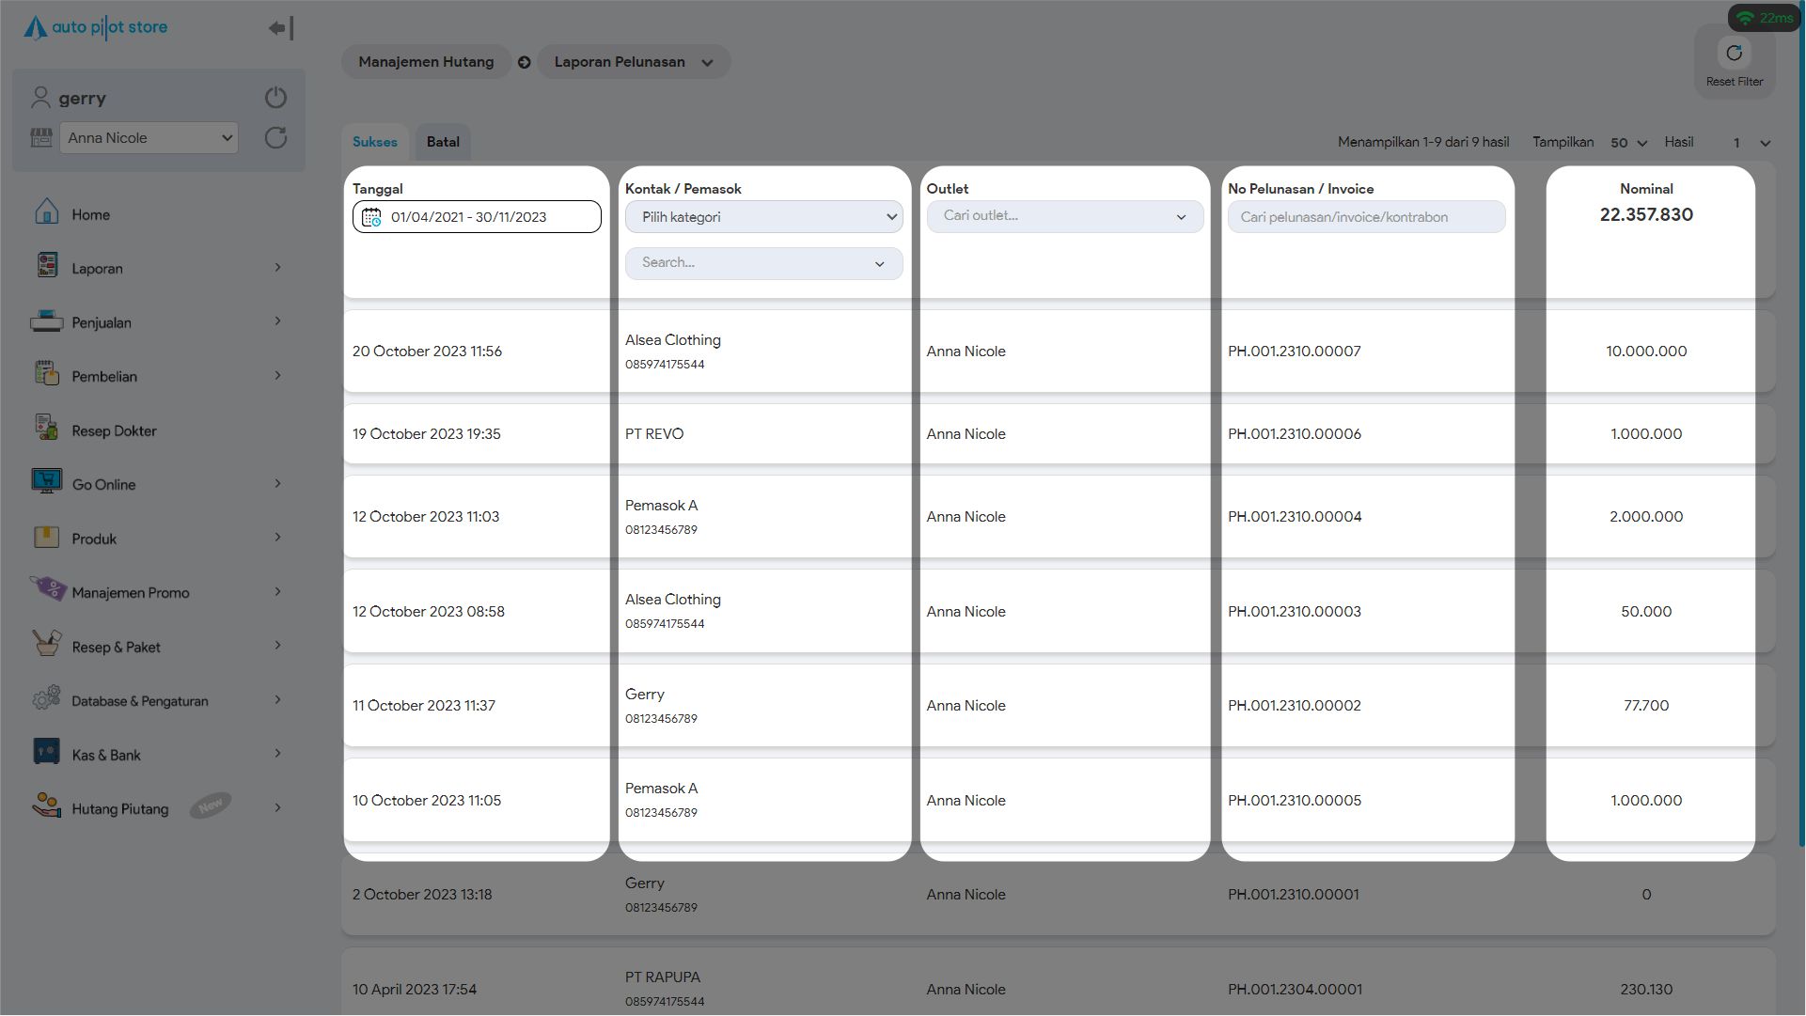Click the power logout icon
Viewport: 1806px width, 1016px height.
pos(275,98)
